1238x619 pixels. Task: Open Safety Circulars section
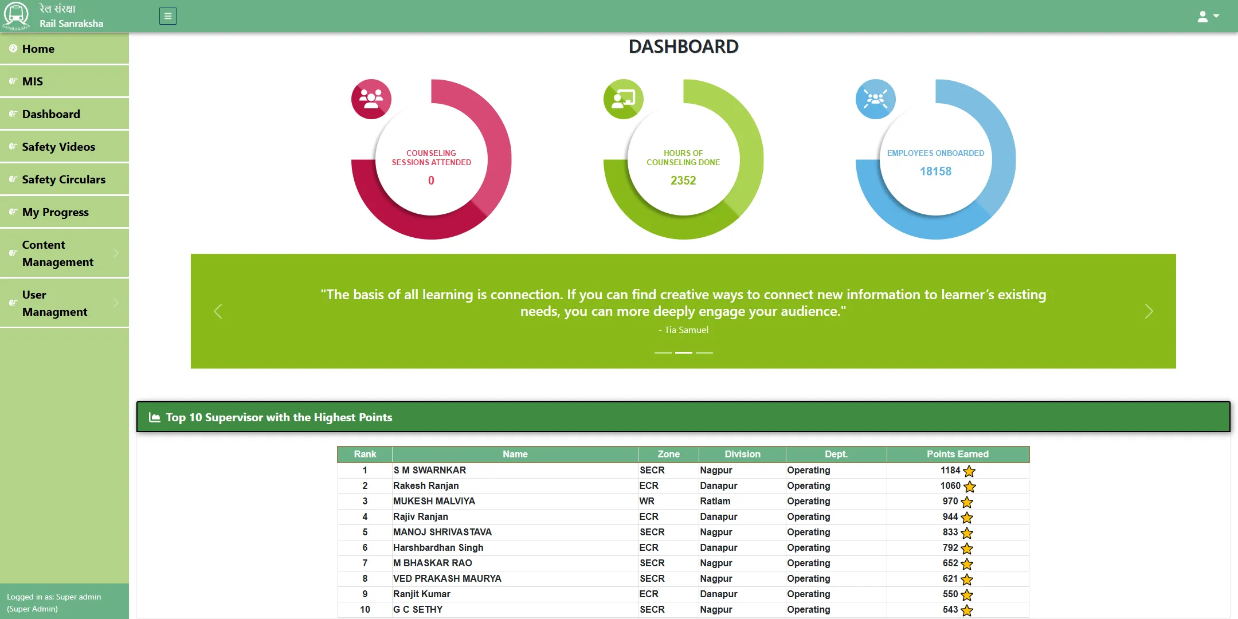pyautogui.click(x=64, y=179)
